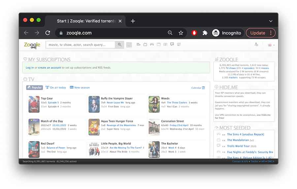This screenshot has height=189, width=297.
Task: Click the Top Gear poster thumbnail
Action: 34,105
